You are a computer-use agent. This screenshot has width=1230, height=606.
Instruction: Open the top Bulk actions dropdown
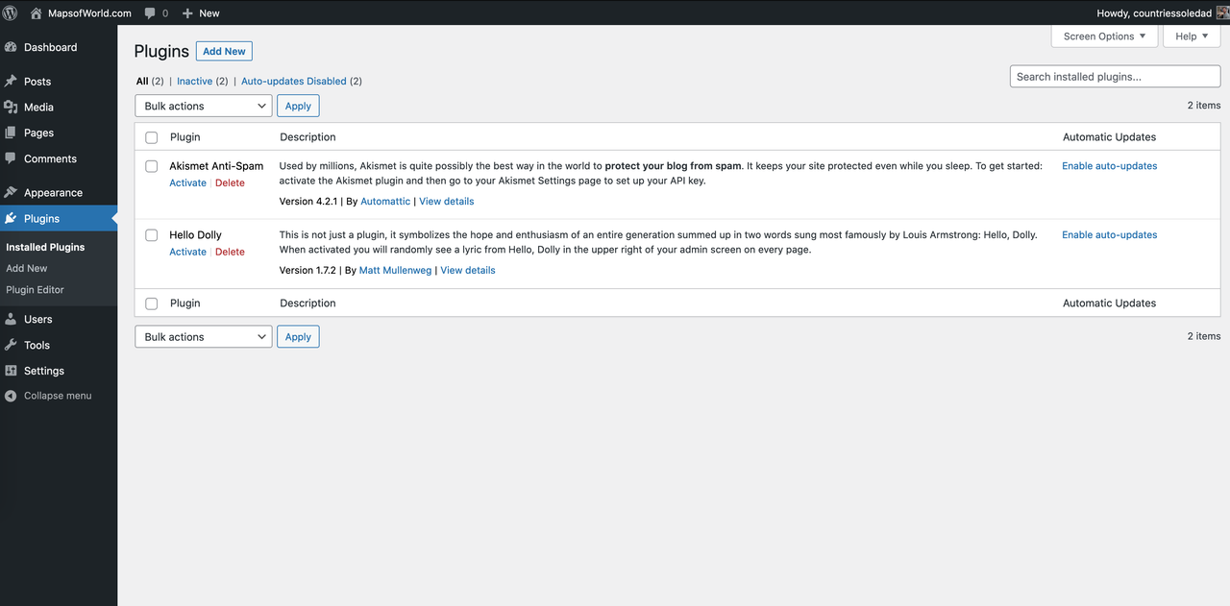(x=204, y=106)
